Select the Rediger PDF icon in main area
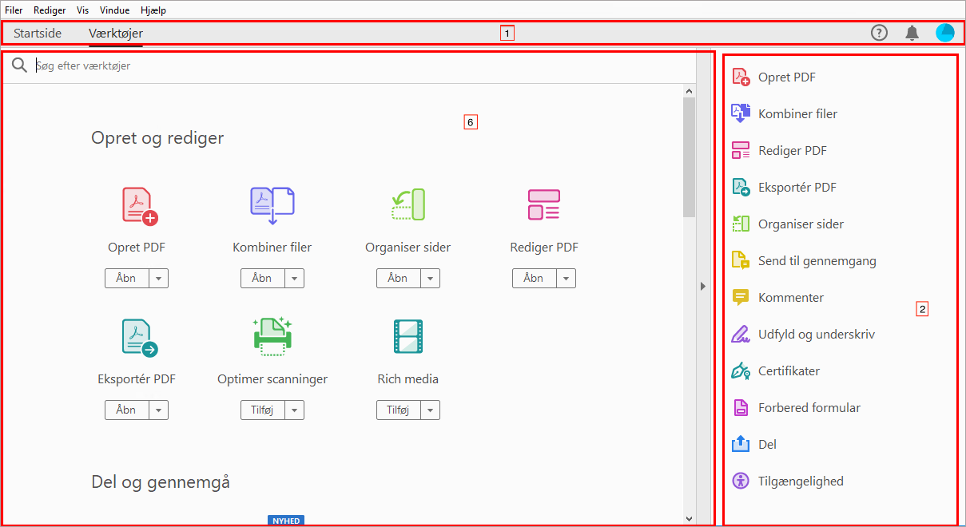 [544, 204]
